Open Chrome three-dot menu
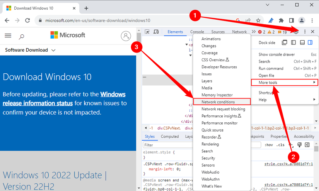This screenshot has width=319, height=191. click(x=312, y=20)
